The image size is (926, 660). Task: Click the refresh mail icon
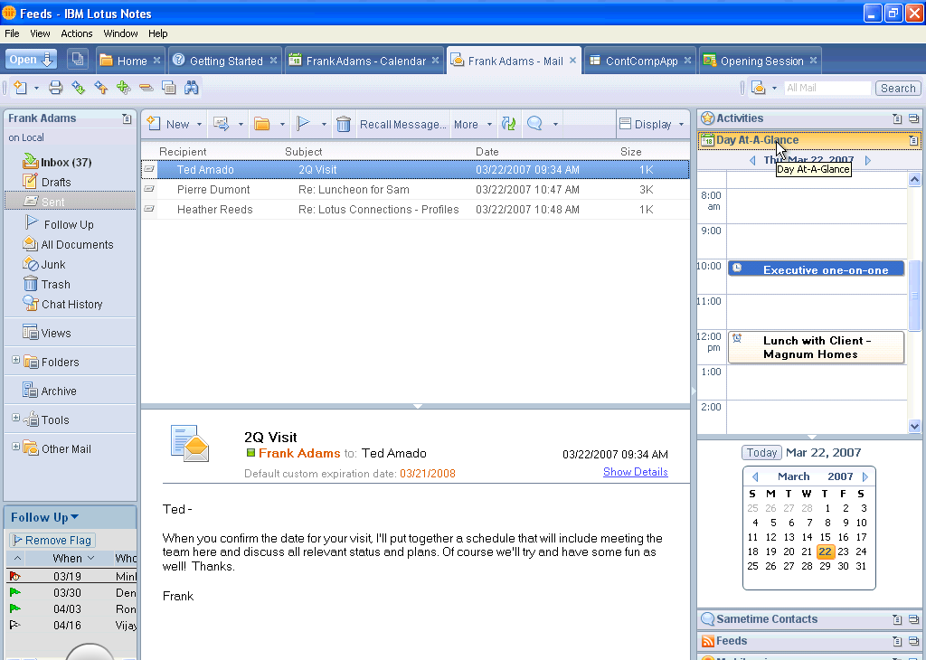point(509,125)
